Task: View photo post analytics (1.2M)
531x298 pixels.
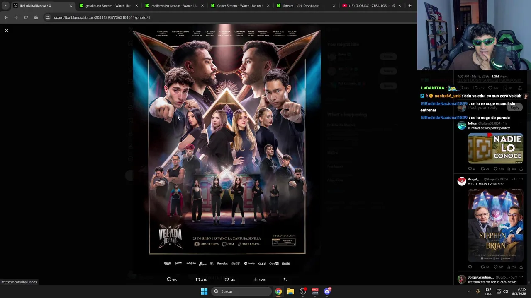Action: pyautogui.click(x=259, y=280)
